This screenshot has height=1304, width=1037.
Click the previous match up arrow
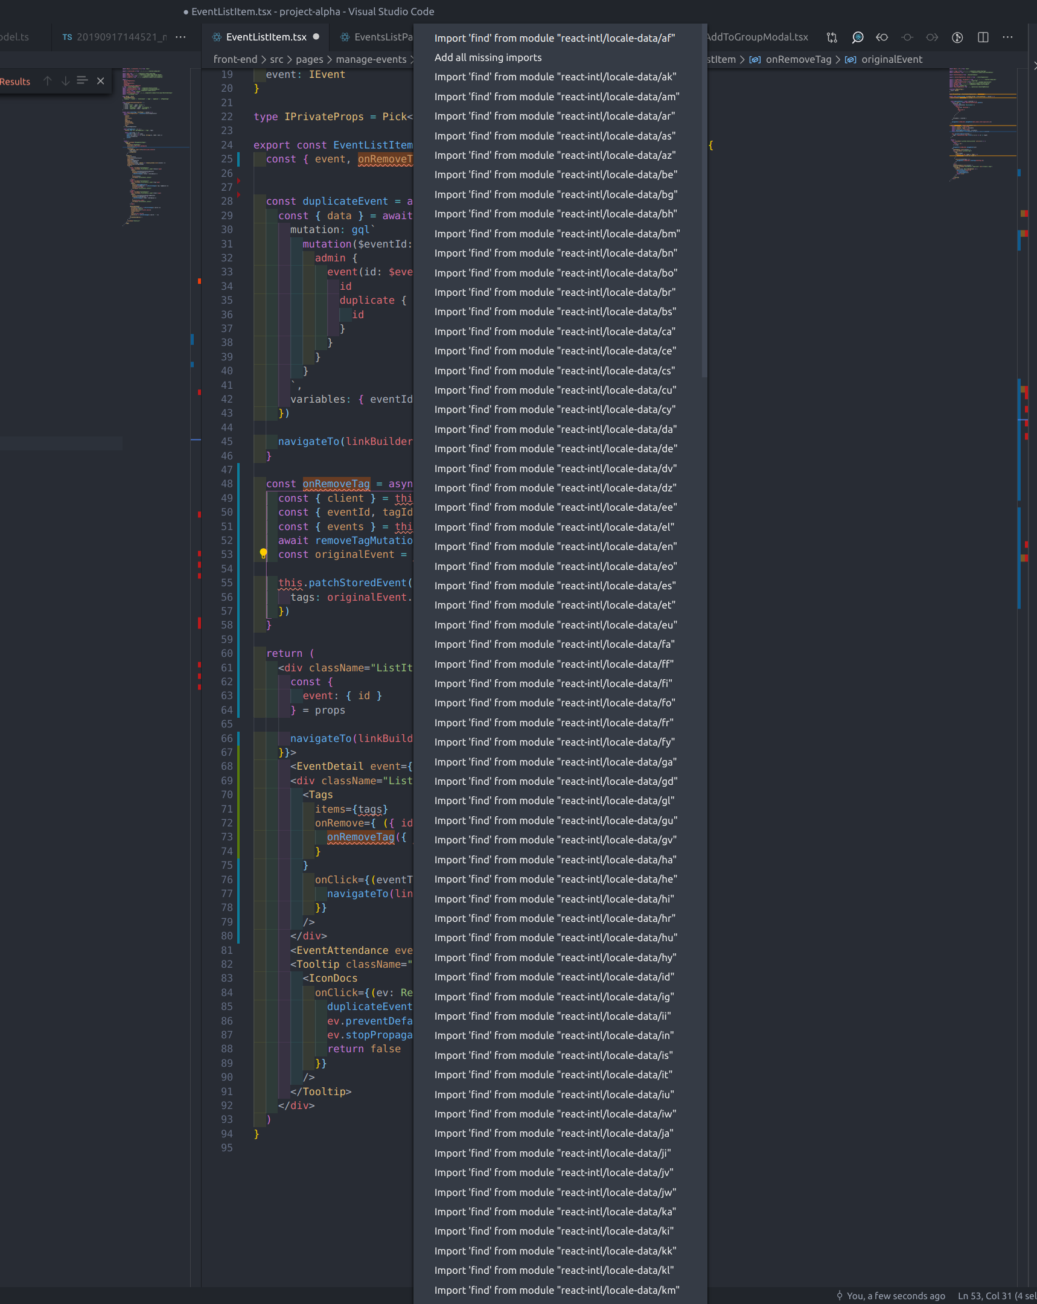click(x=48, y=80)
